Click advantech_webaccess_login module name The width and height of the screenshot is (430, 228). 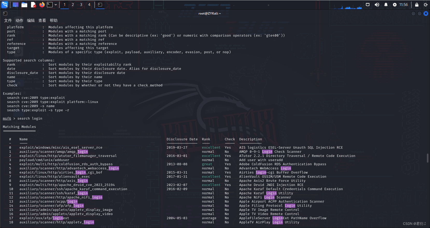[69, 168]
